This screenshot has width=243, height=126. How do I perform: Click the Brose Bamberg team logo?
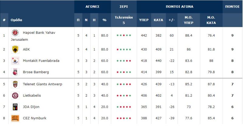pos(15,72)
